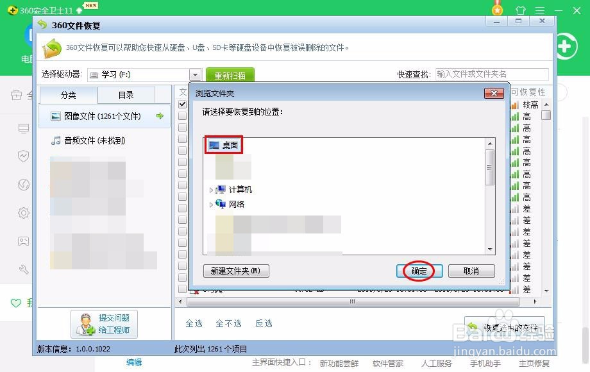Click 提交问题给工程师 button
The height and width of the screenshot is (372, 590).
tap(105, 324)
